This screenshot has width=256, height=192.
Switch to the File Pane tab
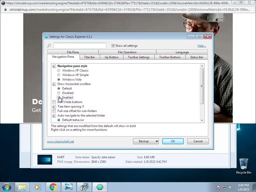73,52
